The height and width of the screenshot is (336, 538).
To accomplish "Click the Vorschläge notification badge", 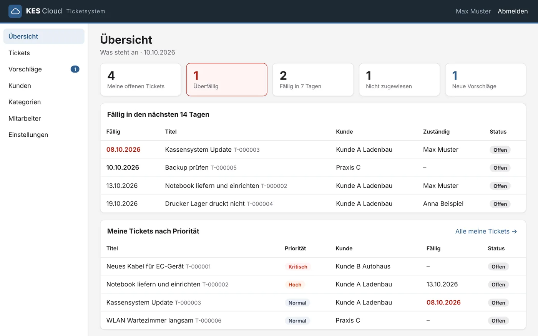I will coord(75,69).
